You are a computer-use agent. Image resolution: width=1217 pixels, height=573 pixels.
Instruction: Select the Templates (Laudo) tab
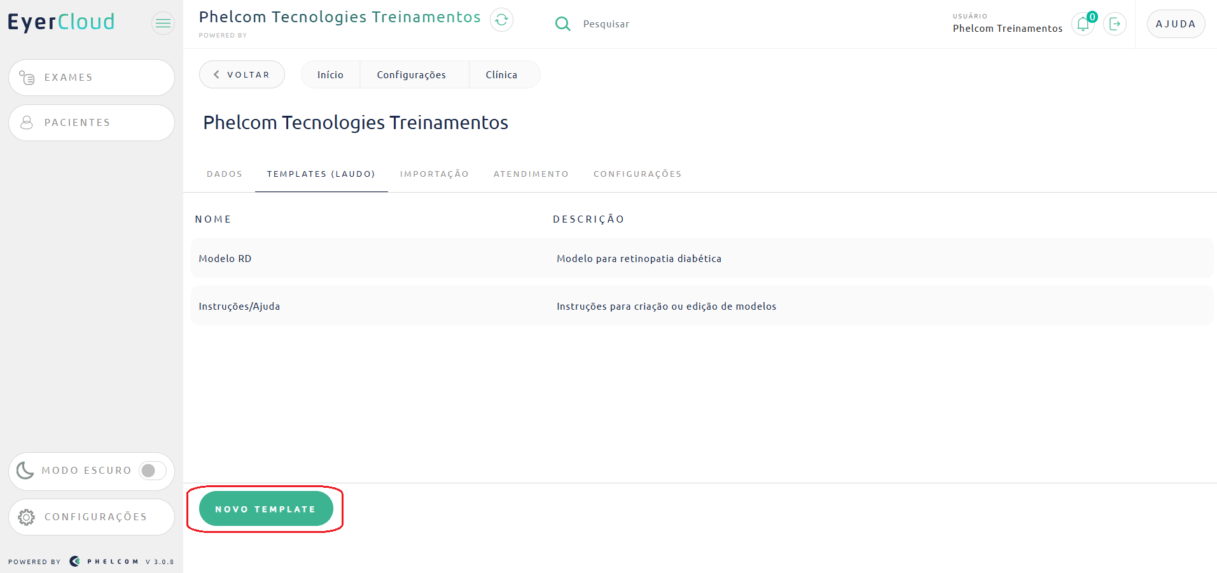[x=321, y=174]
